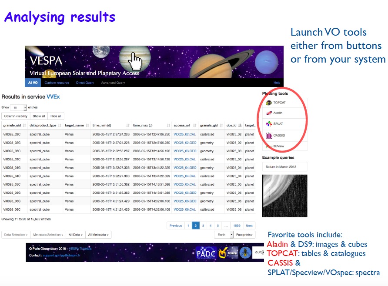Open VI0025_03.CAL access link
Image resolution: width=388 pixels, height=286 pixels.
click(x=184, y=160)
